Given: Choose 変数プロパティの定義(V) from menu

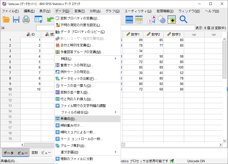Looking at the screenshot, I should [87, 18].
